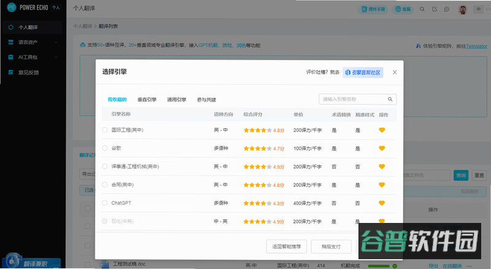The width and height of the screenshot is (491, 269).
Task: Click the Power Echo logo icon
Action: 11,7
